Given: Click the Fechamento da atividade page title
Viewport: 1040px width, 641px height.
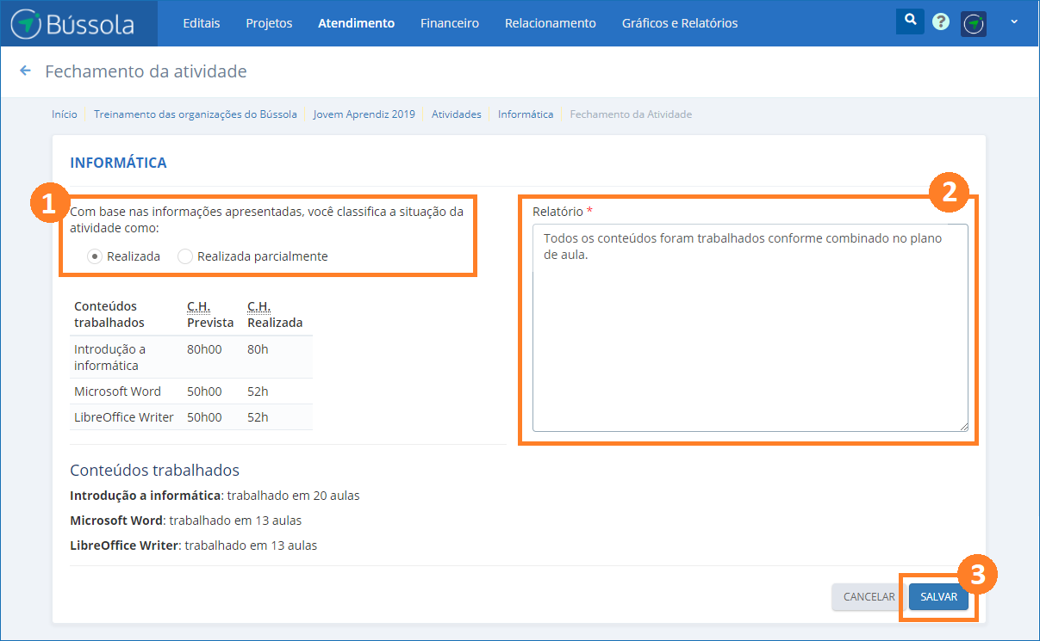Looking at the screenshot, I should 146,71.
